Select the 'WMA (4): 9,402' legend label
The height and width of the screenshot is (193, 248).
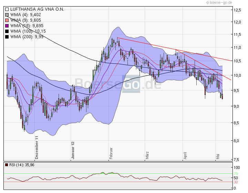click(x=25, y=15)
